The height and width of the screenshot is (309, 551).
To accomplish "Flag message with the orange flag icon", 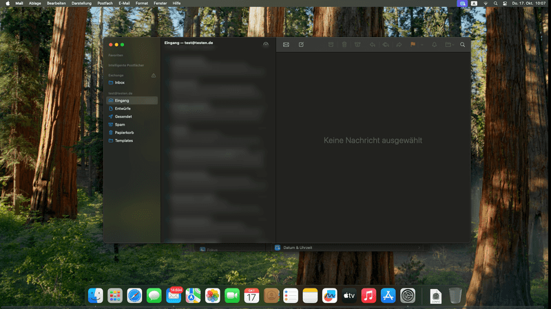I will click(413, 45).
